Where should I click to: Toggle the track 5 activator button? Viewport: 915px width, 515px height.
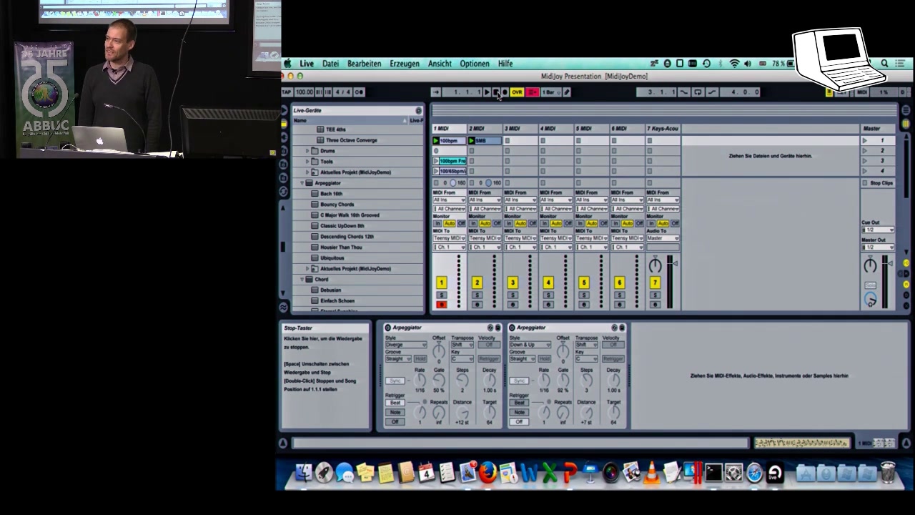click(584, 283)
